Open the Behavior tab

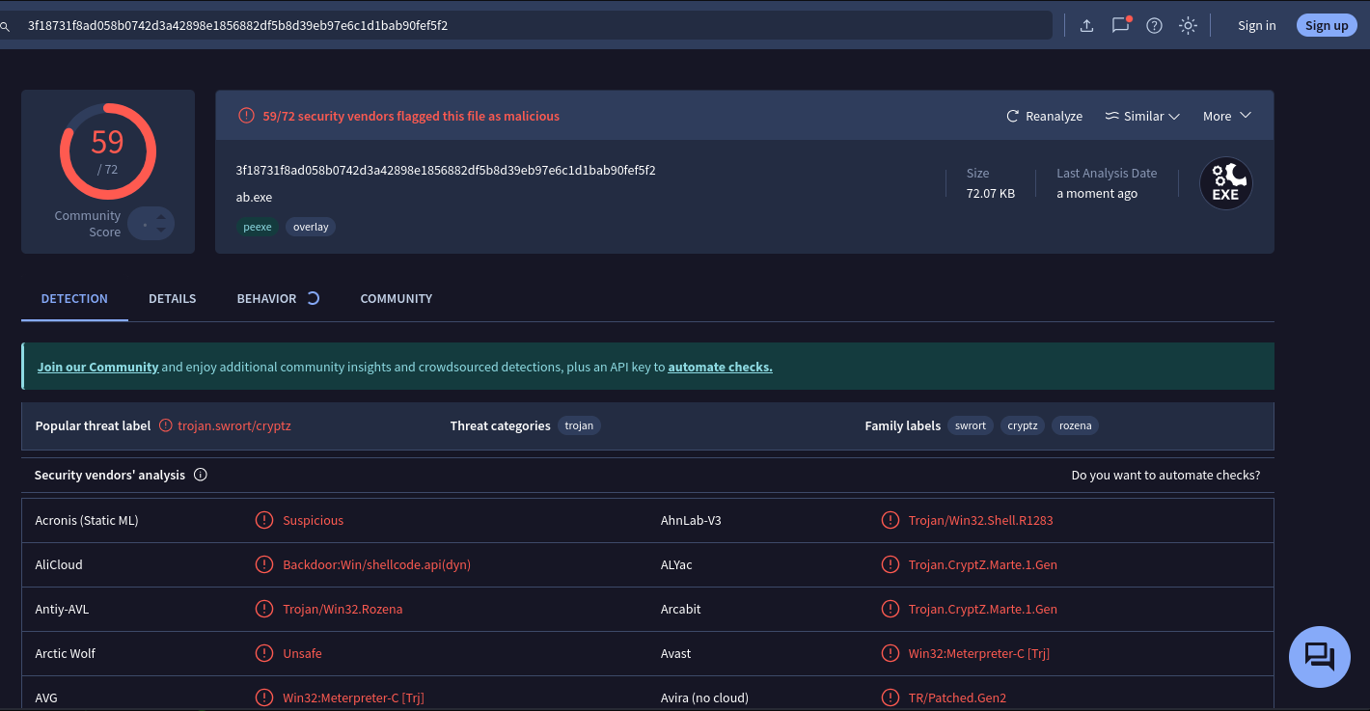(266, 298)
